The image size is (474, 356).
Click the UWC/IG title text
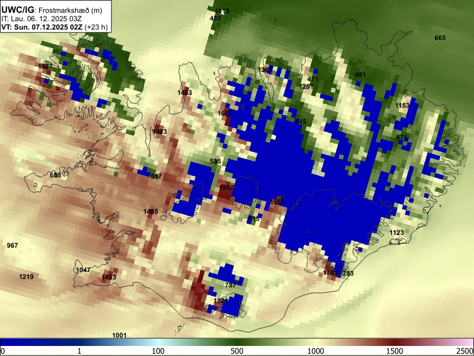[x=17, y=10]
